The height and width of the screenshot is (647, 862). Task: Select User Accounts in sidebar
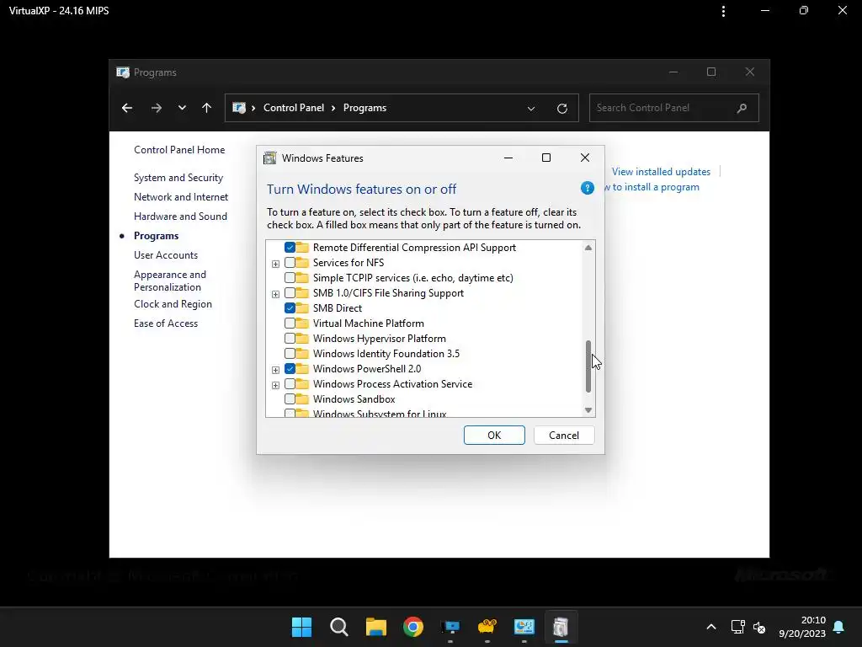(166, 255)
